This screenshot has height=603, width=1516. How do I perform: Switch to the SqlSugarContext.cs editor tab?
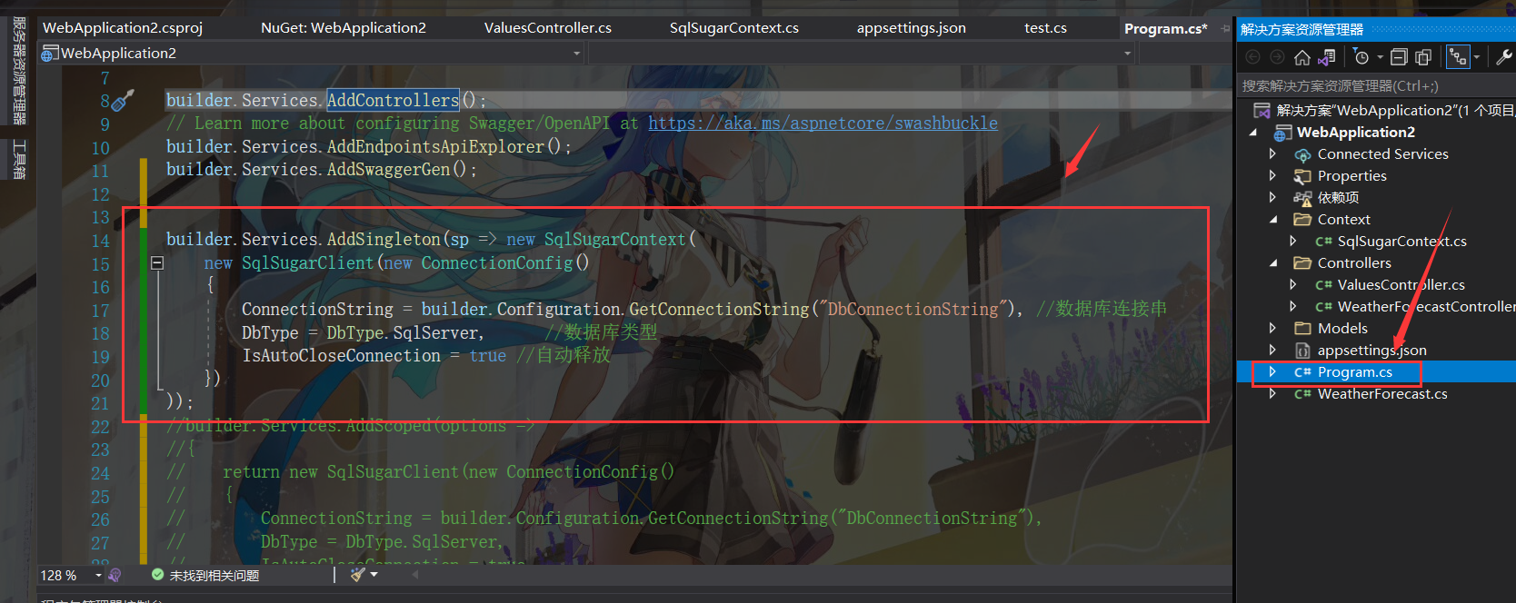(x=734, y=28)
